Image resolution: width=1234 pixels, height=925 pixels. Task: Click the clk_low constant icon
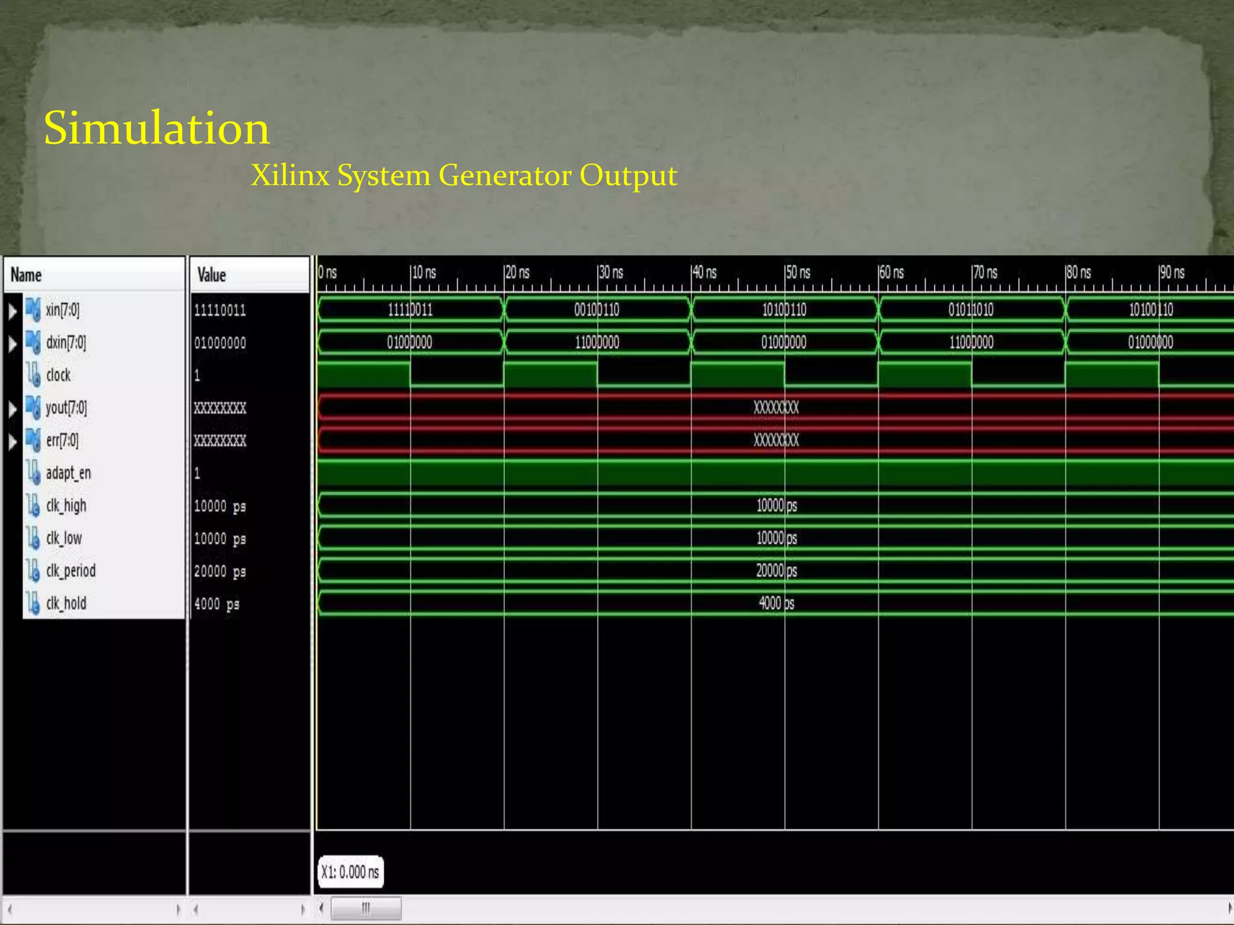click(33, 538)
